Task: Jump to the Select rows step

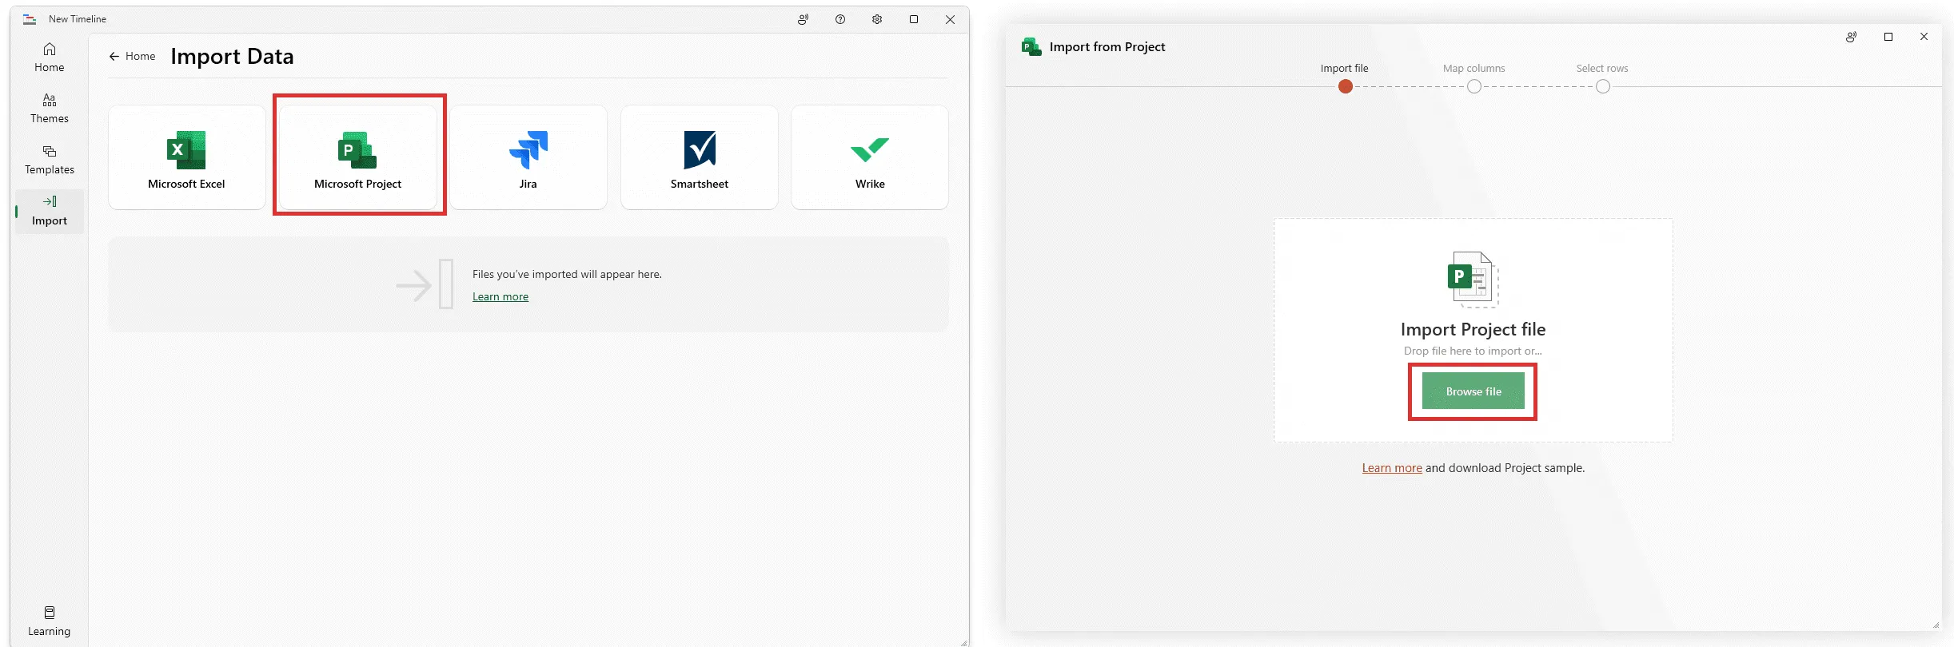Action: click(1602, 86)
